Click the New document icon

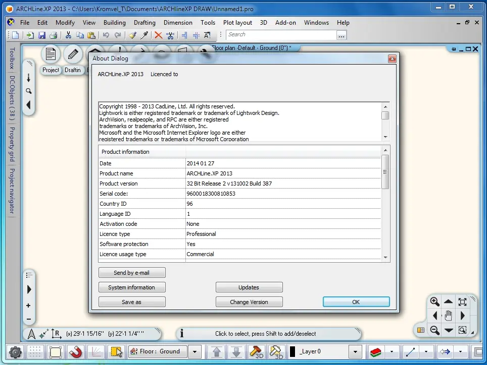point(15,35)
